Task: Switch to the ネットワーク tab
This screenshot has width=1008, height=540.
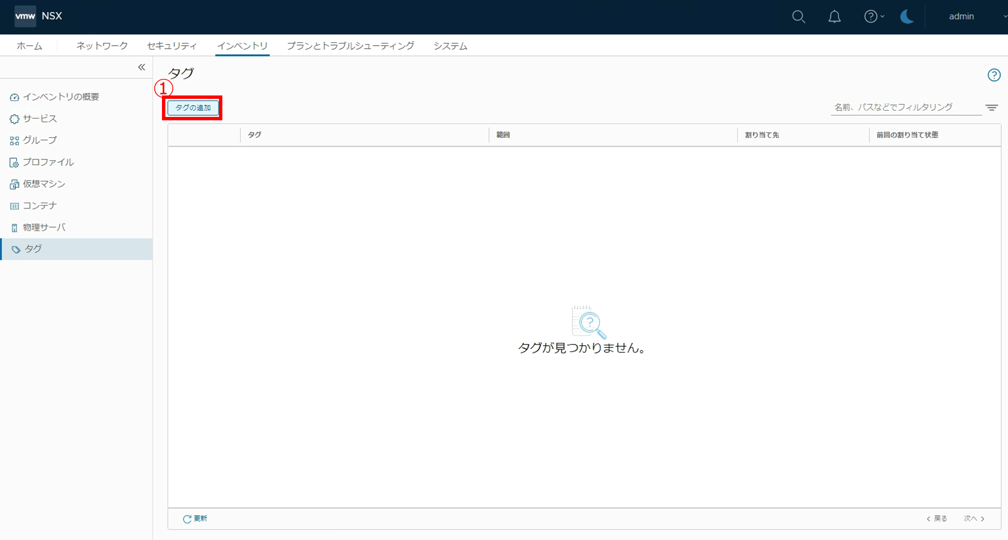Action: coord(102,46)
